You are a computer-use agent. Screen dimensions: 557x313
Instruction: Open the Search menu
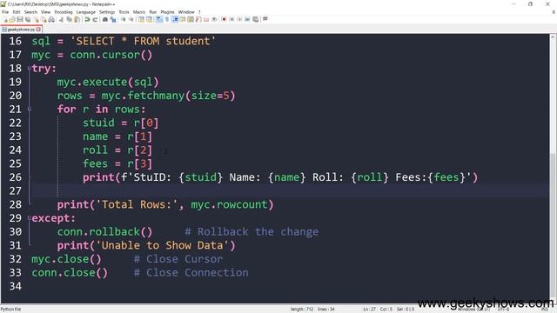point(30,11)
